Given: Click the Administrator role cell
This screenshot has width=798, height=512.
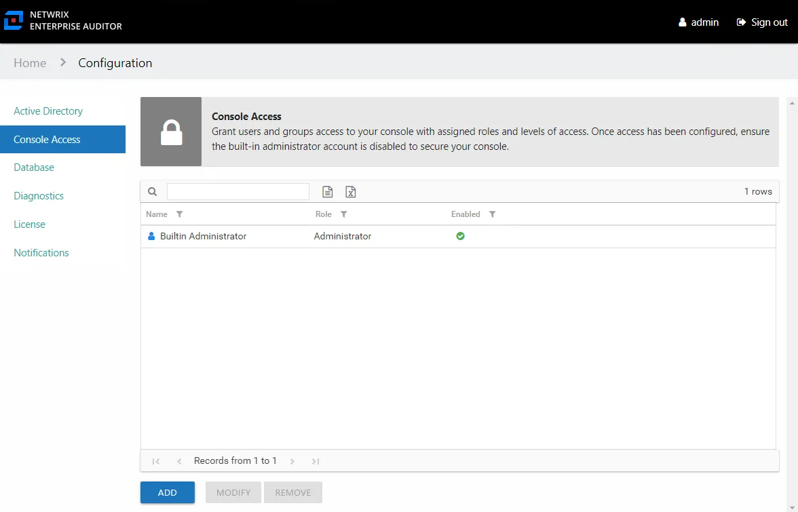Looking at the screenshot, I should point(343,236).
